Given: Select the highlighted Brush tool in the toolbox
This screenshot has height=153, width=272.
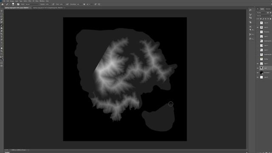Looking at the screenshot, I should [x=2, y=25].
